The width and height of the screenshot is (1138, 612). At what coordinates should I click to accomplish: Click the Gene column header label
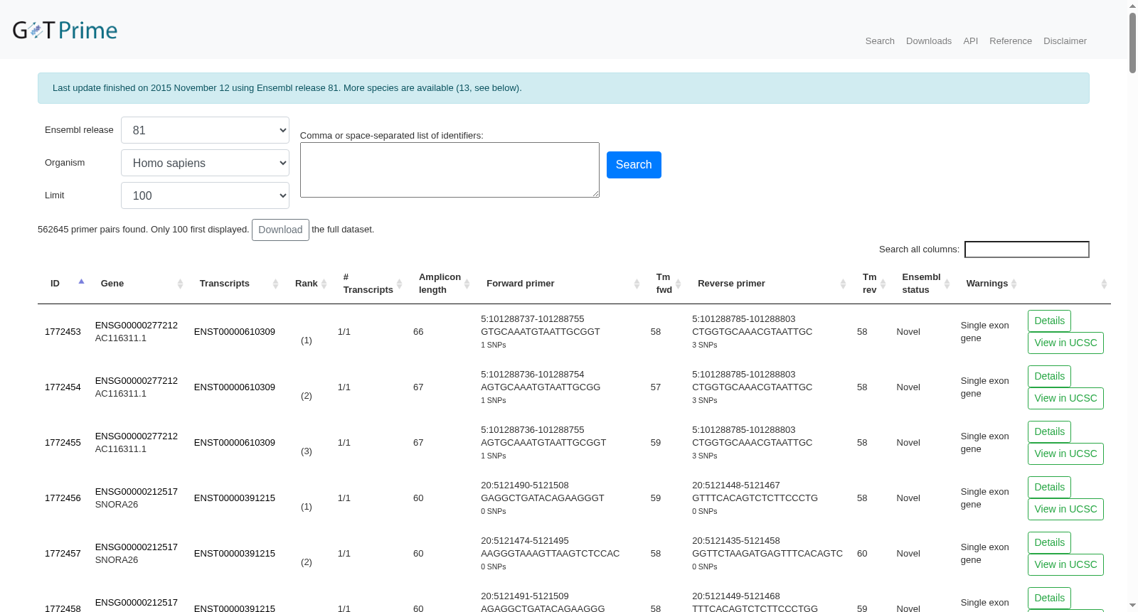(112, 284)
